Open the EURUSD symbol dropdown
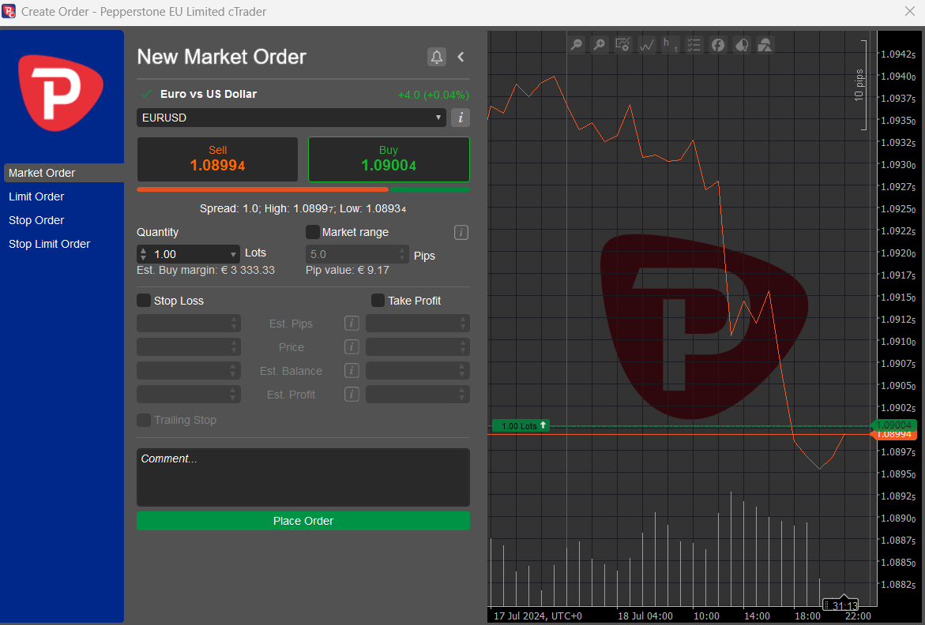The height and width of the screenshot is (625, 925). pyautogui.click(x=291, y=118)
